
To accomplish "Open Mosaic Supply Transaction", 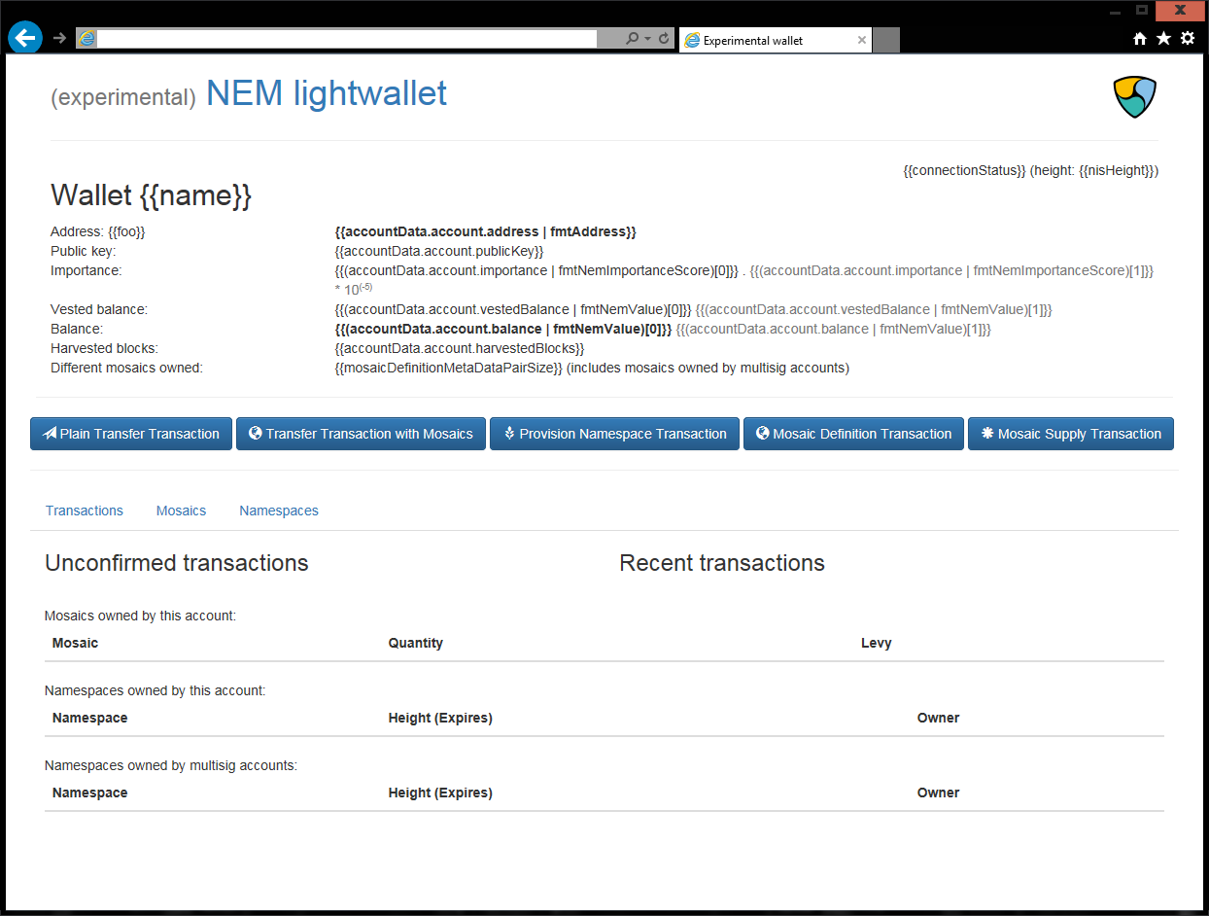I will (x=1071, y=434).
